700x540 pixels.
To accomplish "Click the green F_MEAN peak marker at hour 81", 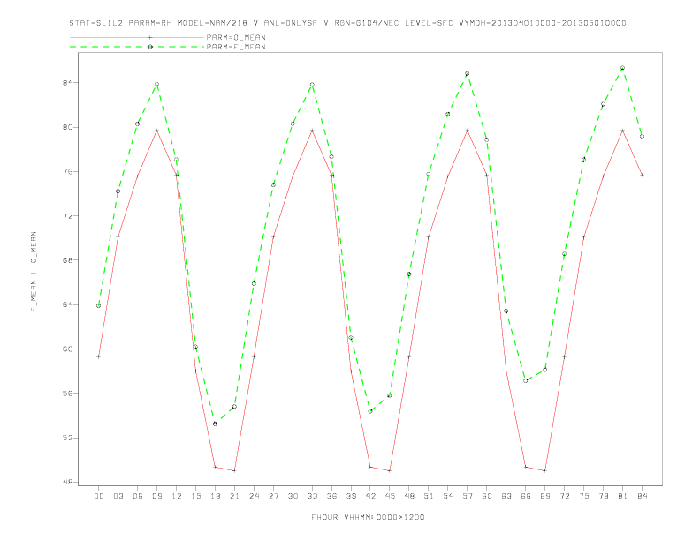I will (x=623, y=68).
